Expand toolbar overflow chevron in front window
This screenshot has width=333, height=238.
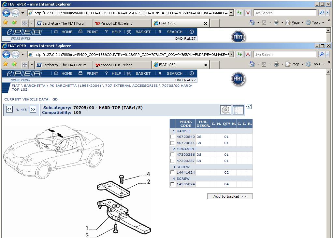(x=329, y=62)
